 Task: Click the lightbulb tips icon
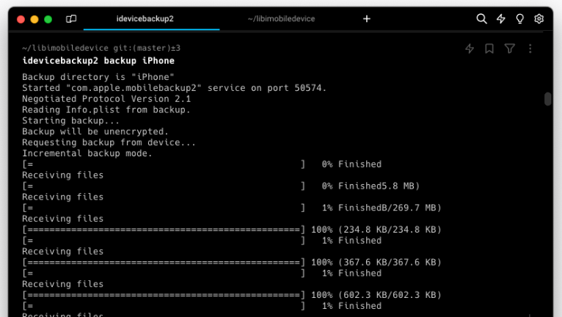coord(519,18)
